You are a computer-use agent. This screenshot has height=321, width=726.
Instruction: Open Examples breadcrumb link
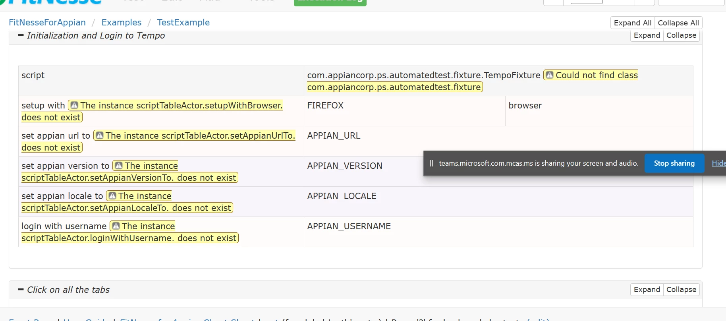coord(122,23)
